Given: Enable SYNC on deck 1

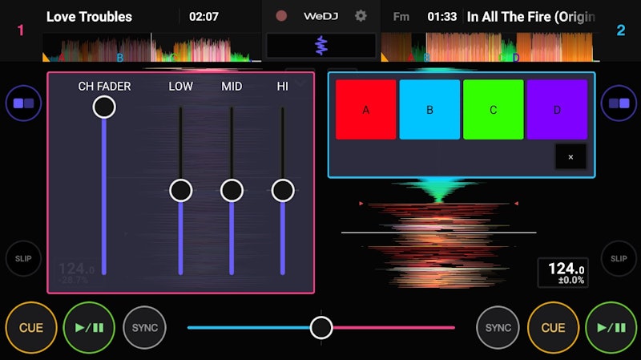Looking at the screenshot, I should [145, 328].
